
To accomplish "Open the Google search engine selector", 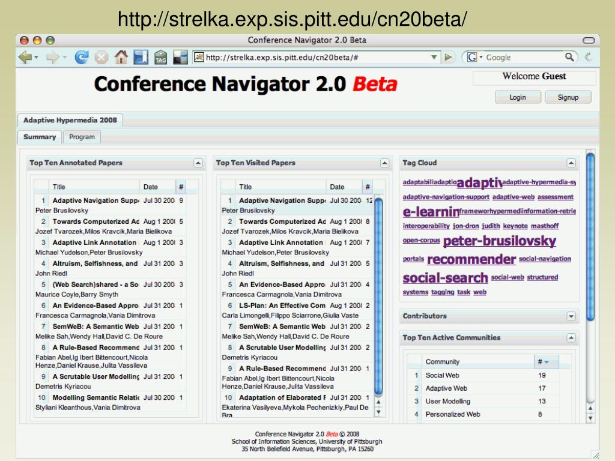I will [474, 57].
